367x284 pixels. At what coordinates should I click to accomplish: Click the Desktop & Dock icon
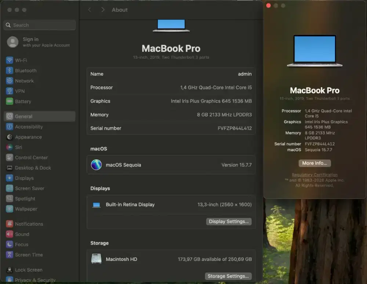tap(10, 167)
